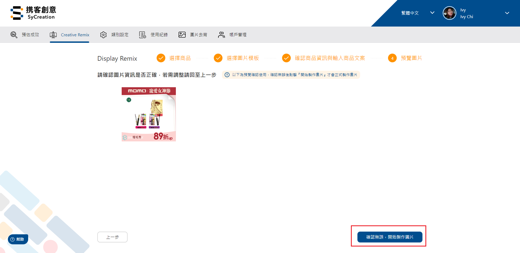Open the 預估成效 tab
Screen dimensions: 520x253
(x=25, y=35)
